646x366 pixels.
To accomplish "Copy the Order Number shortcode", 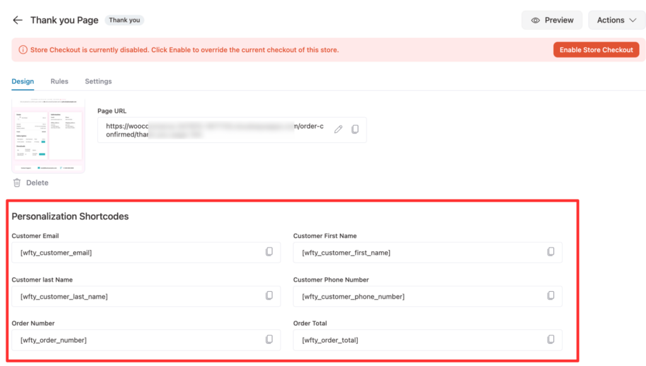I will 270,340.
